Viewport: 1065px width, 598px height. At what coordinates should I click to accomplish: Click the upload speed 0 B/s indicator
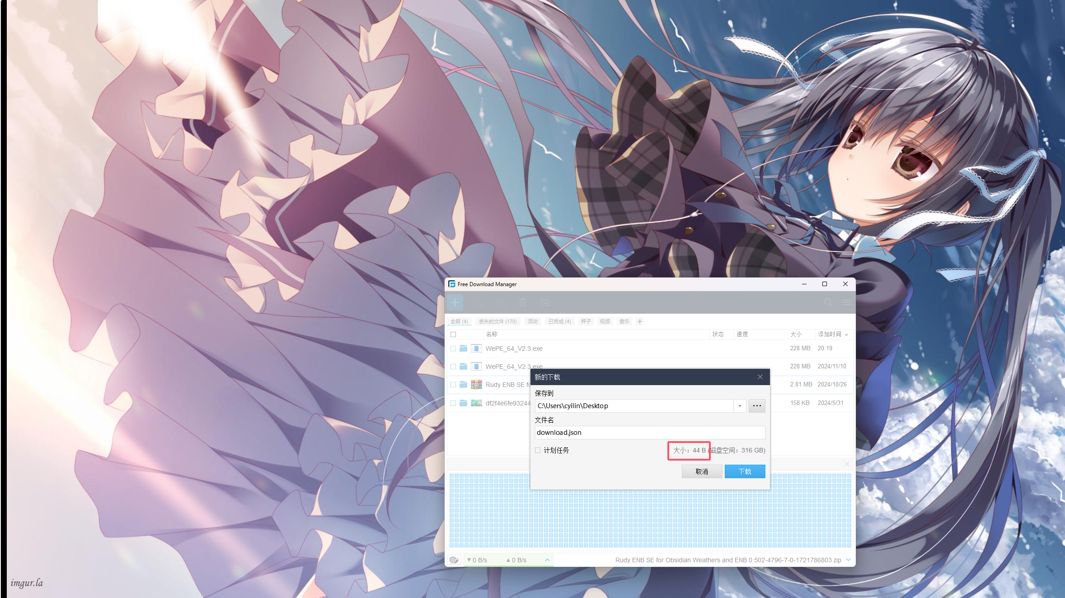click(516, 560)
